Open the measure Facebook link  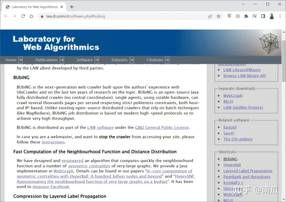51,187
